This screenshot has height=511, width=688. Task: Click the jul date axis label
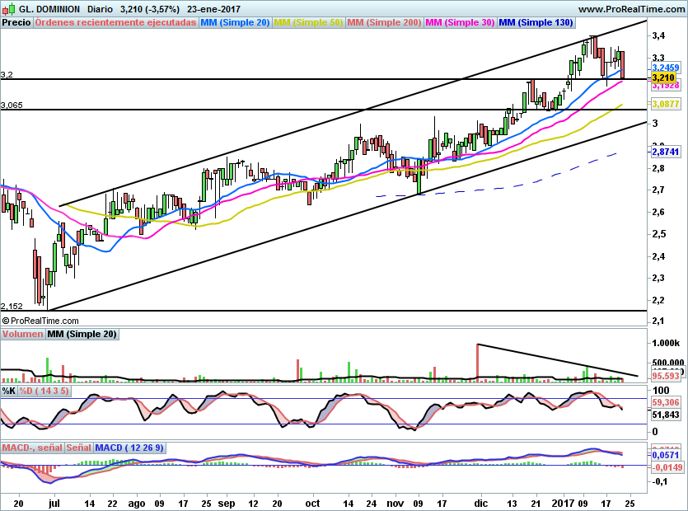[54, 503]
